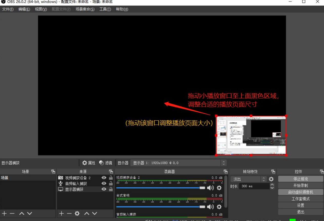Open the 工具(T) menu

point(105,9)
